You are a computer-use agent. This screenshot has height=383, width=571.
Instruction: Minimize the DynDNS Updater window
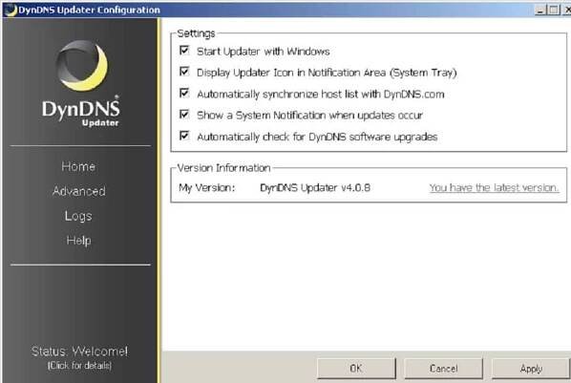click(x=540, y=10)
